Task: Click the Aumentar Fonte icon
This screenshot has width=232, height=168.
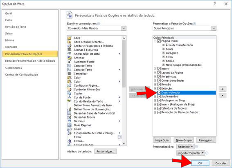Action: pyautogui.click(x=69, y=62)
